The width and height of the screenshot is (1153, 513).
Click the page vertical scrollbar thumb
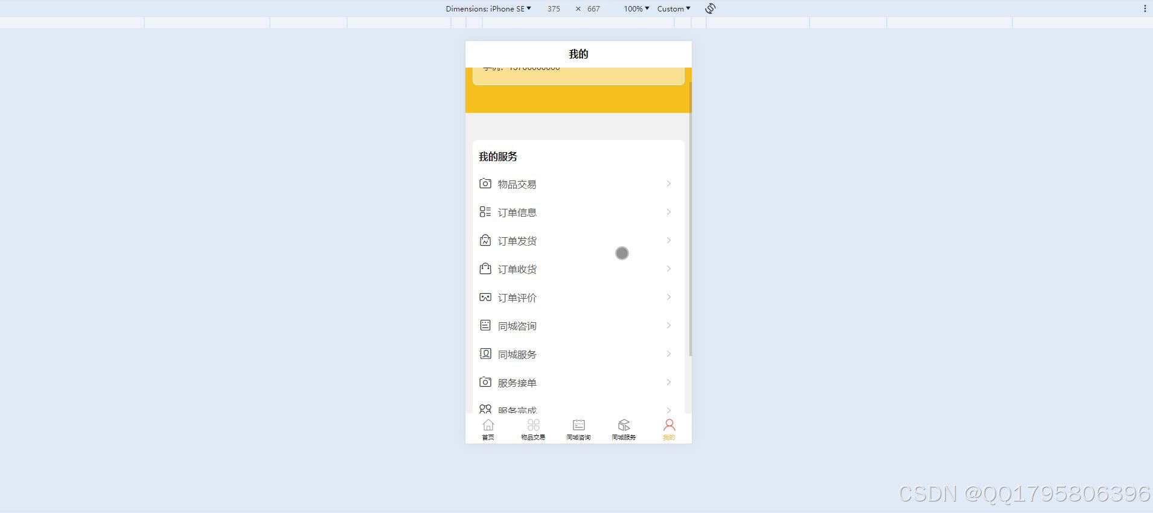[690, 218]
